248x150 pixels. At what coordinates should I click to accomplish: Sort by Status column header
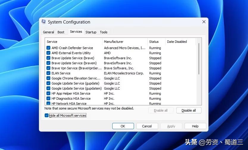(156, 42)
